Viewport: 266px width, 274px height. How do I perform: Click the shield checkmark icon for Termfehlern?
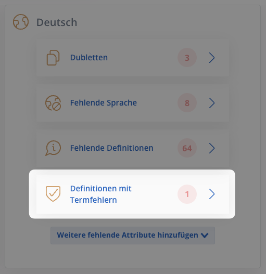coord(53,194)
